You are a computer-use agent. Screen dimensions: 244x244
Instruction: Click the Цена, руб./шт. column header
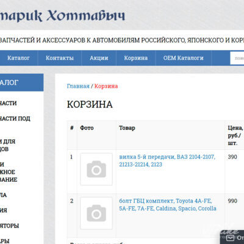[235, 135]
